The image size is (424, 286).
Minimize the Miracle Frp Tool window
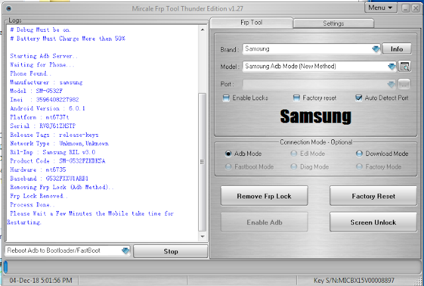[x=405, y=9]
